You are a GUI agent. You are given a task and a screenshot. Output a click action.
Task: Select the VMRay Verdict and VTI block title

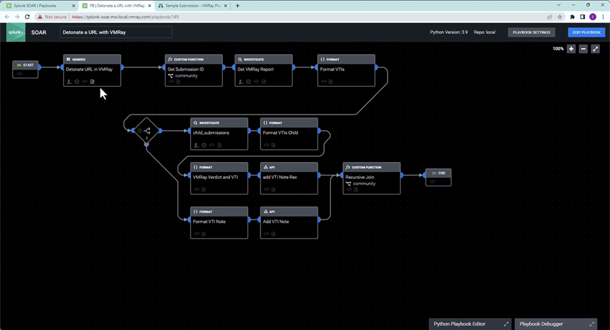tap(216, 177)
